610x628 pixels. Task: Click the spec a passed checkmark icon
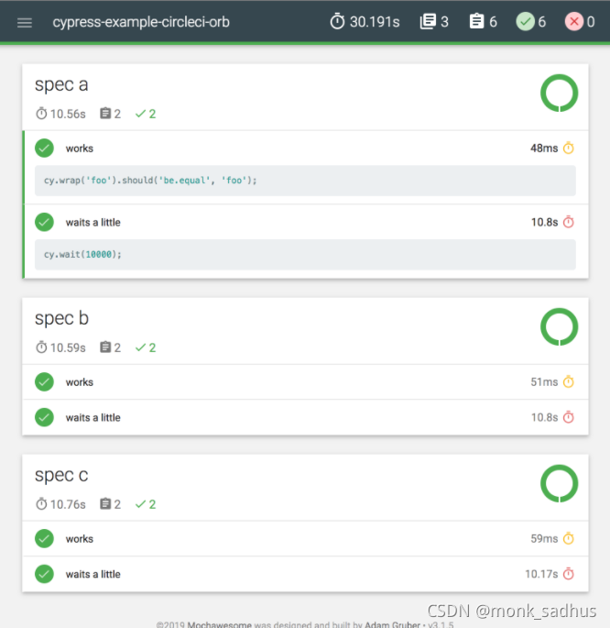click(140, 115)
